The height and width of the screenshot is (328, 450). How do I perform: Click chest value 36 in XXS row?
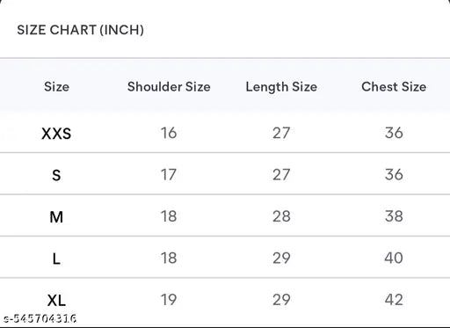pyautogui.click(x=394, y=133)
